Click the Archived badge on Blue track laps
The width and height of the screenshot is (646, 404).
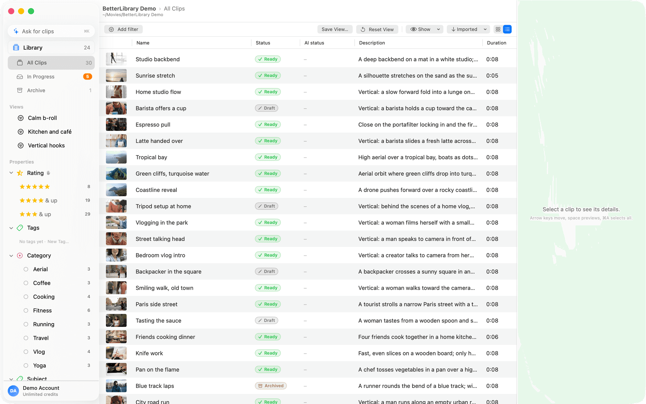[x=271, y=386]
